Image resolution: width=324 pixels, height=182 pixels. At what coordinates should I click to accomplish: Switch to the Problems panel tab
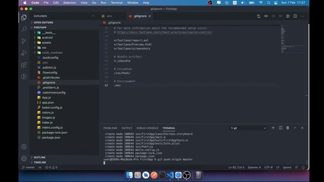coord(110,128)
